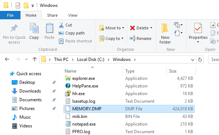The height and width of the screenshot is (135, 219).
Task: Go up one folder level
Action: click(x=35, y=60)
